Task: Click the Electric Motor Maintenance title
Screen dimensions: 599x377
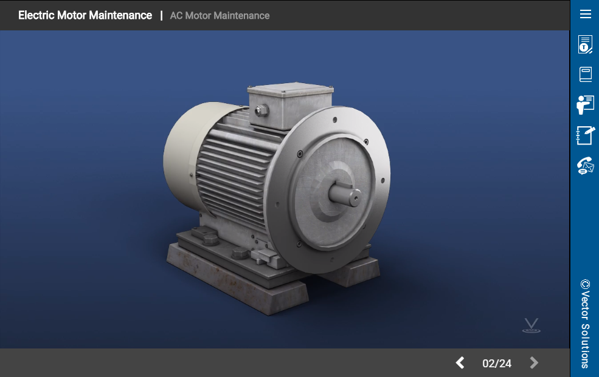Action: (85, 15)
